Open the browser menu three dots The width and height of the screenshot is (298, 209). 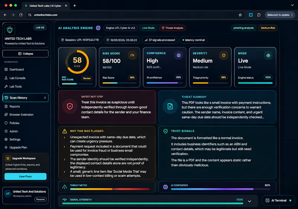pyautogui.click(x=292, y=15)
